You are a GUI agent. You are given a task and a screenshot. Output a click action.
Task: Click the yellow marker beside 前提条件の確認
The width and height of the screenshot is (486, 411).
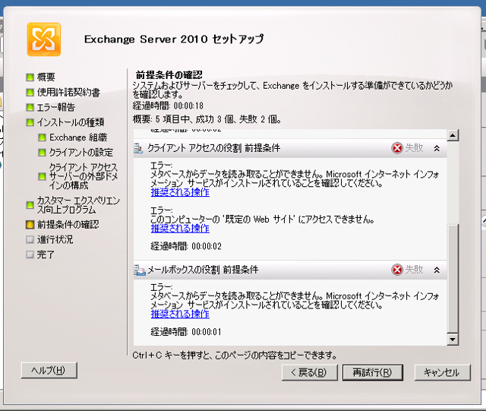[x=30, y=225]
